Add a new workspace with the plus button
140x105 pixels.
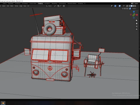(x=85, y=3)
